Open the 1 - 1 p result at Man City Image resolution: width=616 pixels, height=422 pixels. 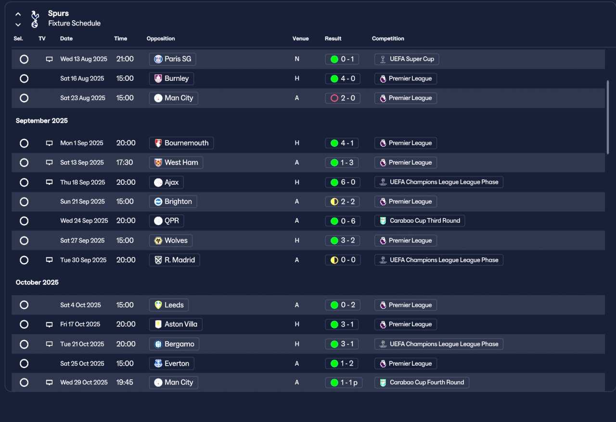pos(344,383)
